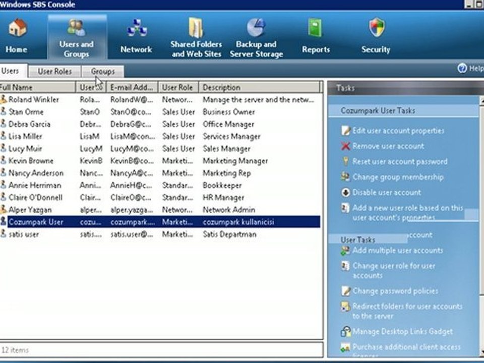
Task: Select the Users and Groups icon
Action: [x=76, y=27]
